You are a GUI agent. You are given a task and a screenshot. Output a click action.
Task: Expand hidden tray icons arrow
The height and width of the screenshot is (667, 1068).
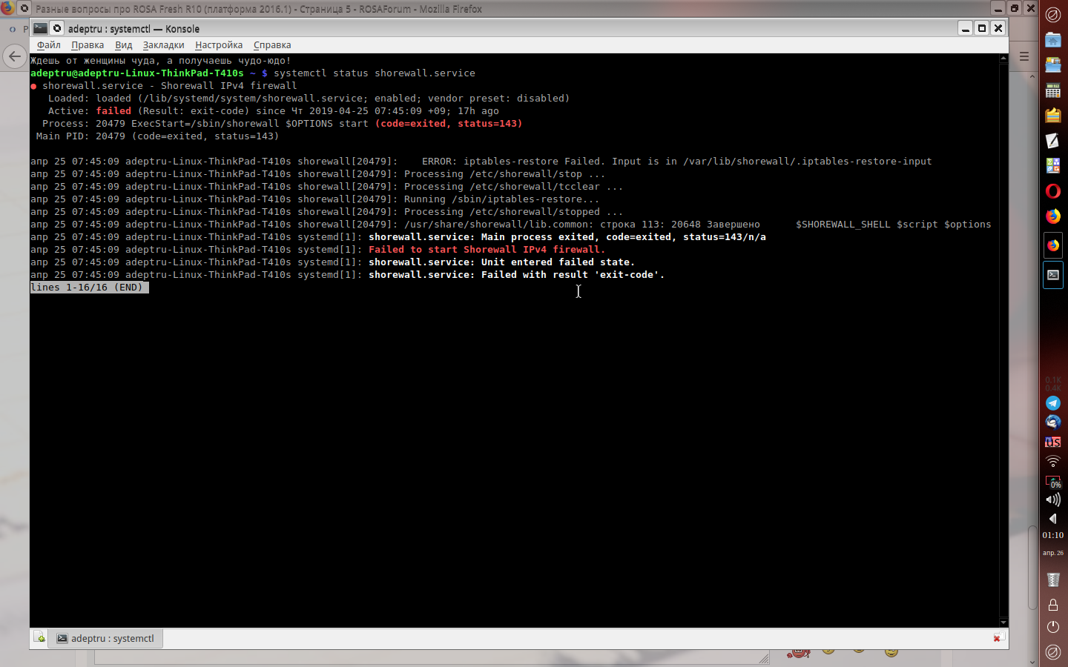click(1053, 518)
